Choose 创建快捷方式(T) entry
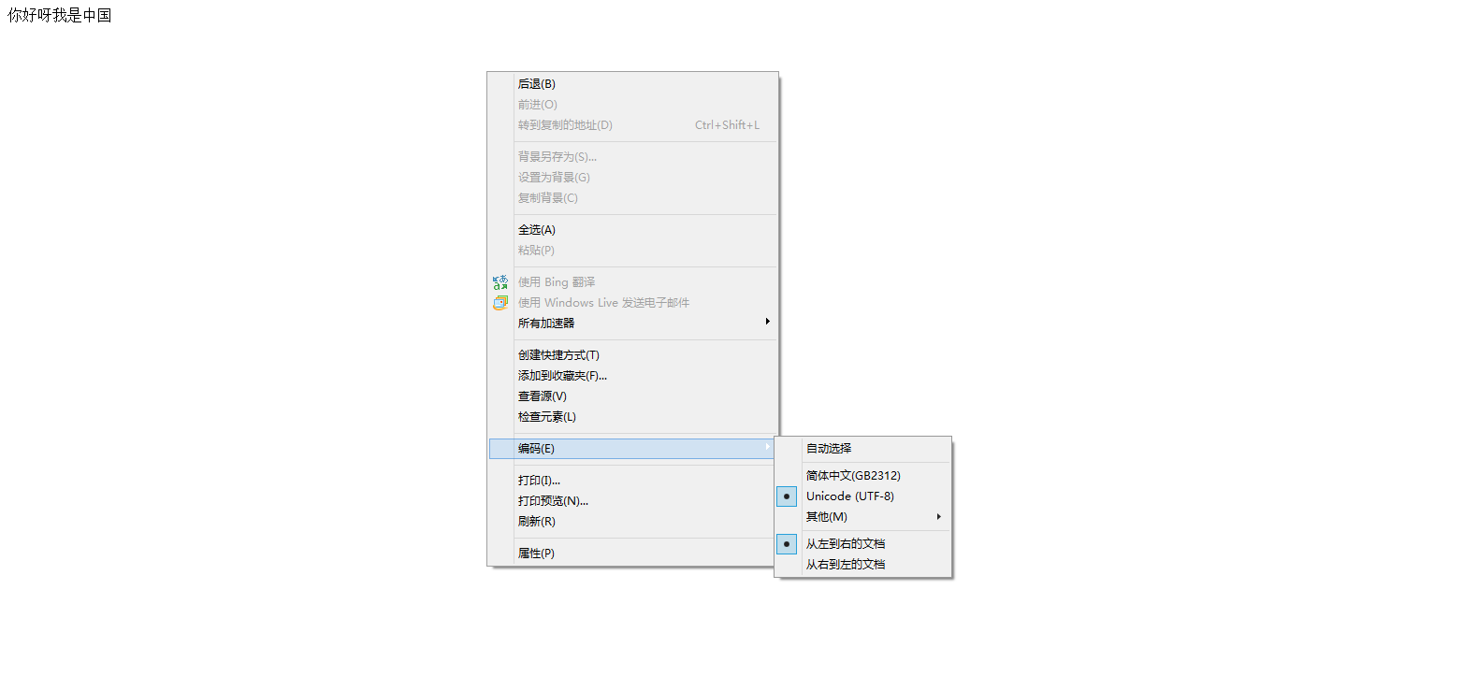This screenshot has height=676, width=1477. coord(633,355)
